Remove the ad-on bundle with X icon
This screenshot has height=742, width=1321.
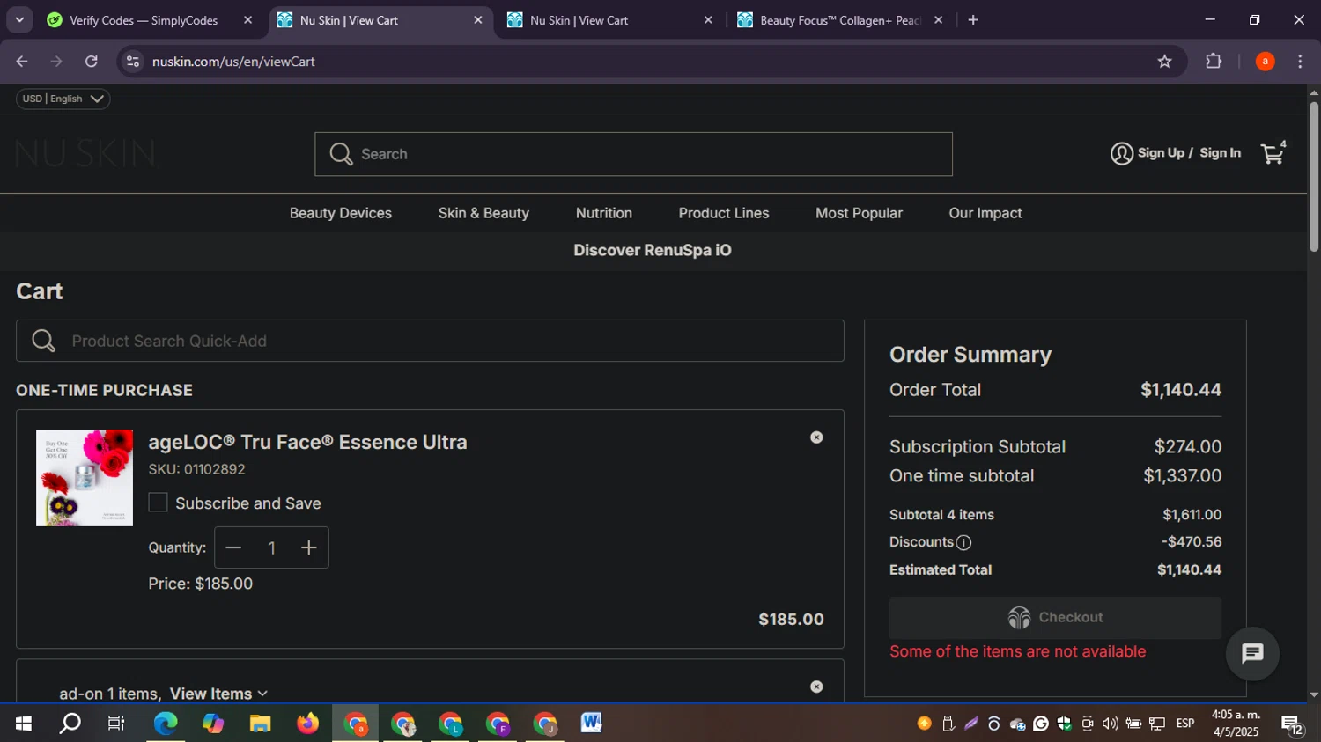[x=816, y=687]
